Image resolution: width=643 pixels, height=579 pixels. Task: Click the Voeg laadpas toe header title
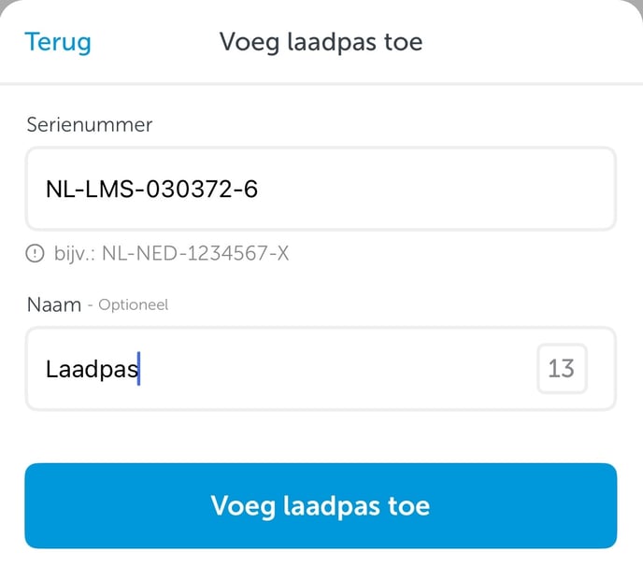point(321,42)
